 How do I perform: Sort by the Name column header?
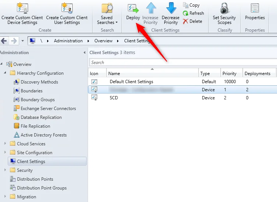(152, 73)
